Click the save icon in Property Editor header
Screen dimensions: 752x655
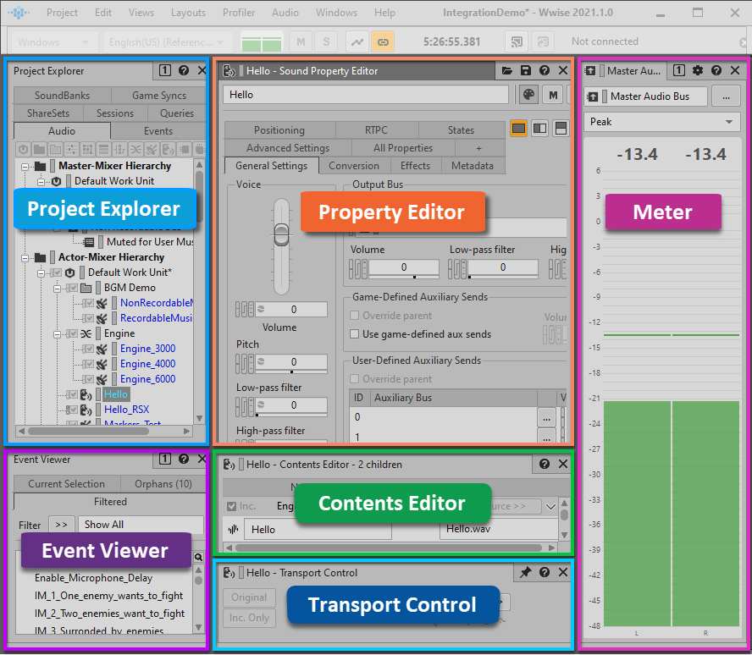(x=526, y=71)
